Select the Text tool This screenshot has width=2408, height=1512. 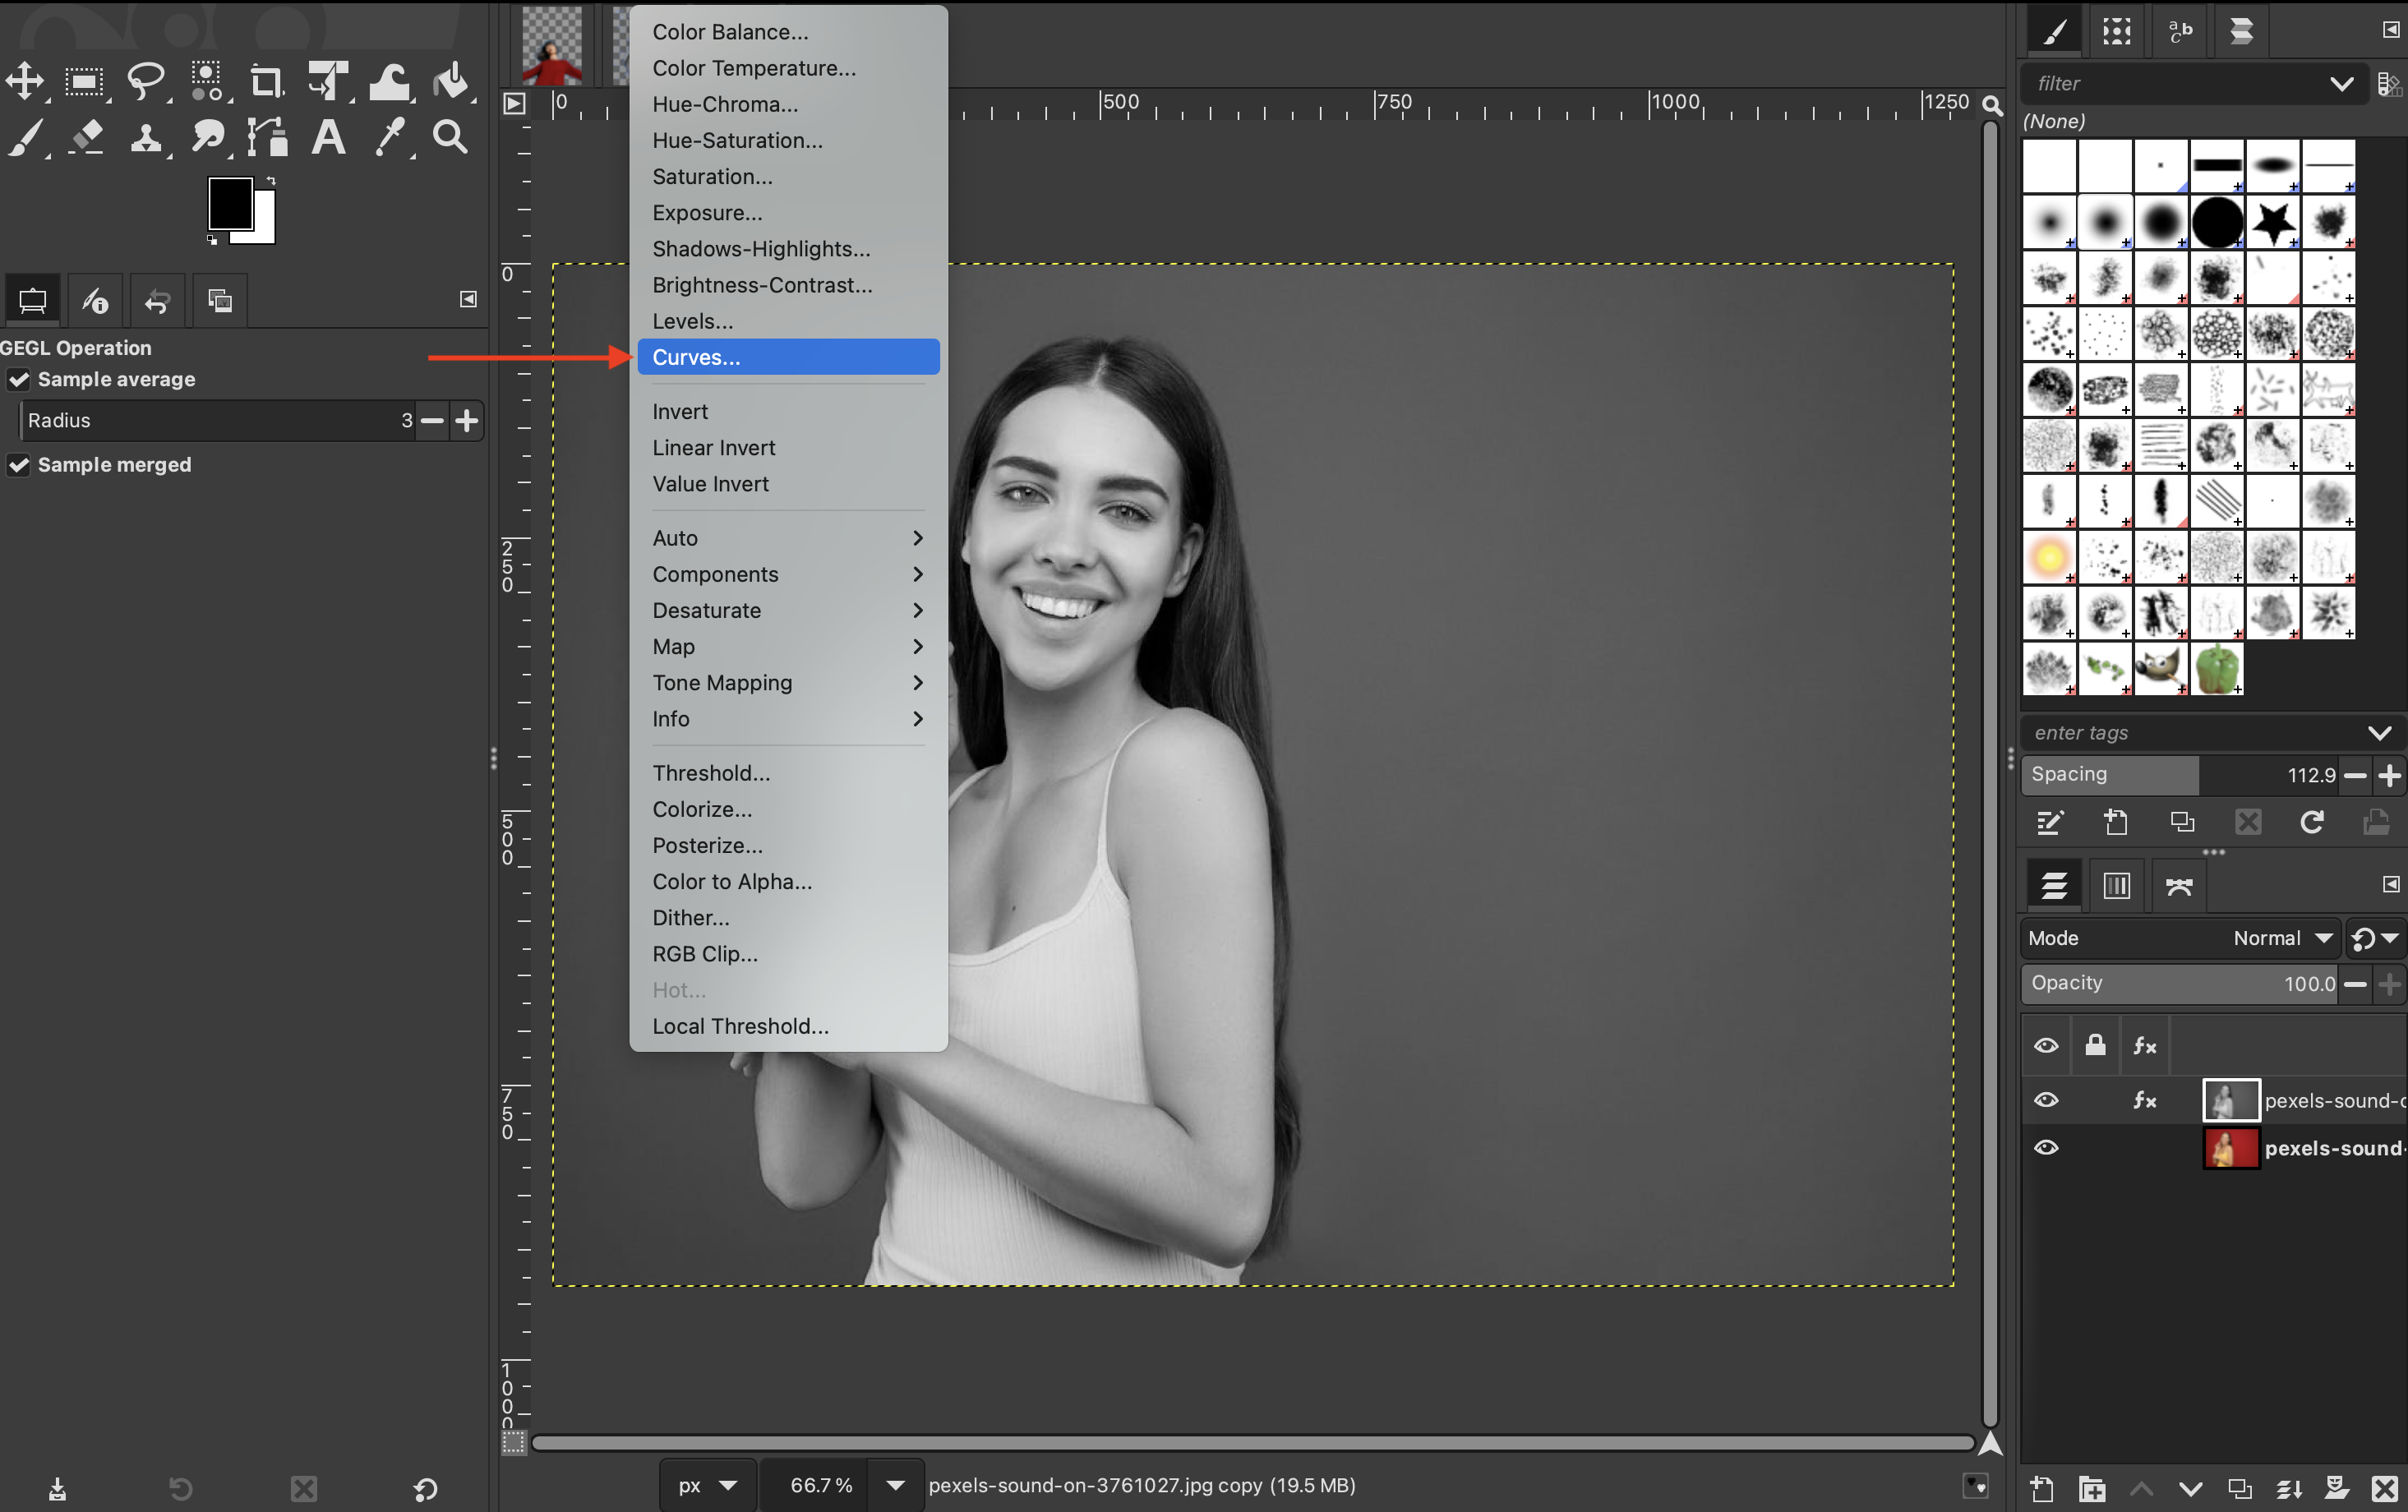click(x=328, y=137)
